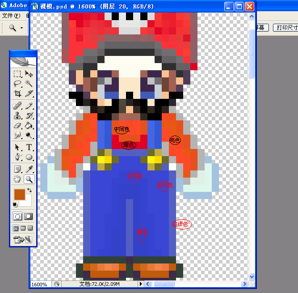
Task: Click the vertical scrollbar up arrow
Action: (x=252, y=17)
